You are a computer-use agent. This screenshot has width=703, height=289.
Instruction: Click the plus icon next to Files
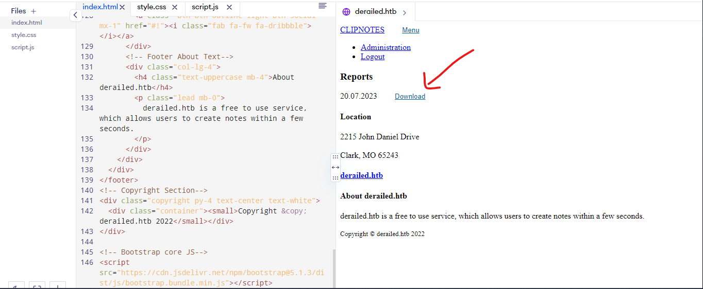point(34,11)
